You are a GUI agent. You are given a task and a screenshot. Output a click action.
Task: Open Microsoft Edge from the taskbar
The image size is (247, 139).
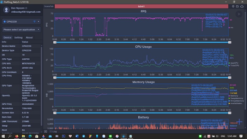30,136
